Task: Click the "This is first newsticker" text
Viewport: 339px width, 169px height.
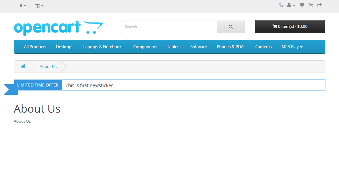Action: [x=89, y=85]
